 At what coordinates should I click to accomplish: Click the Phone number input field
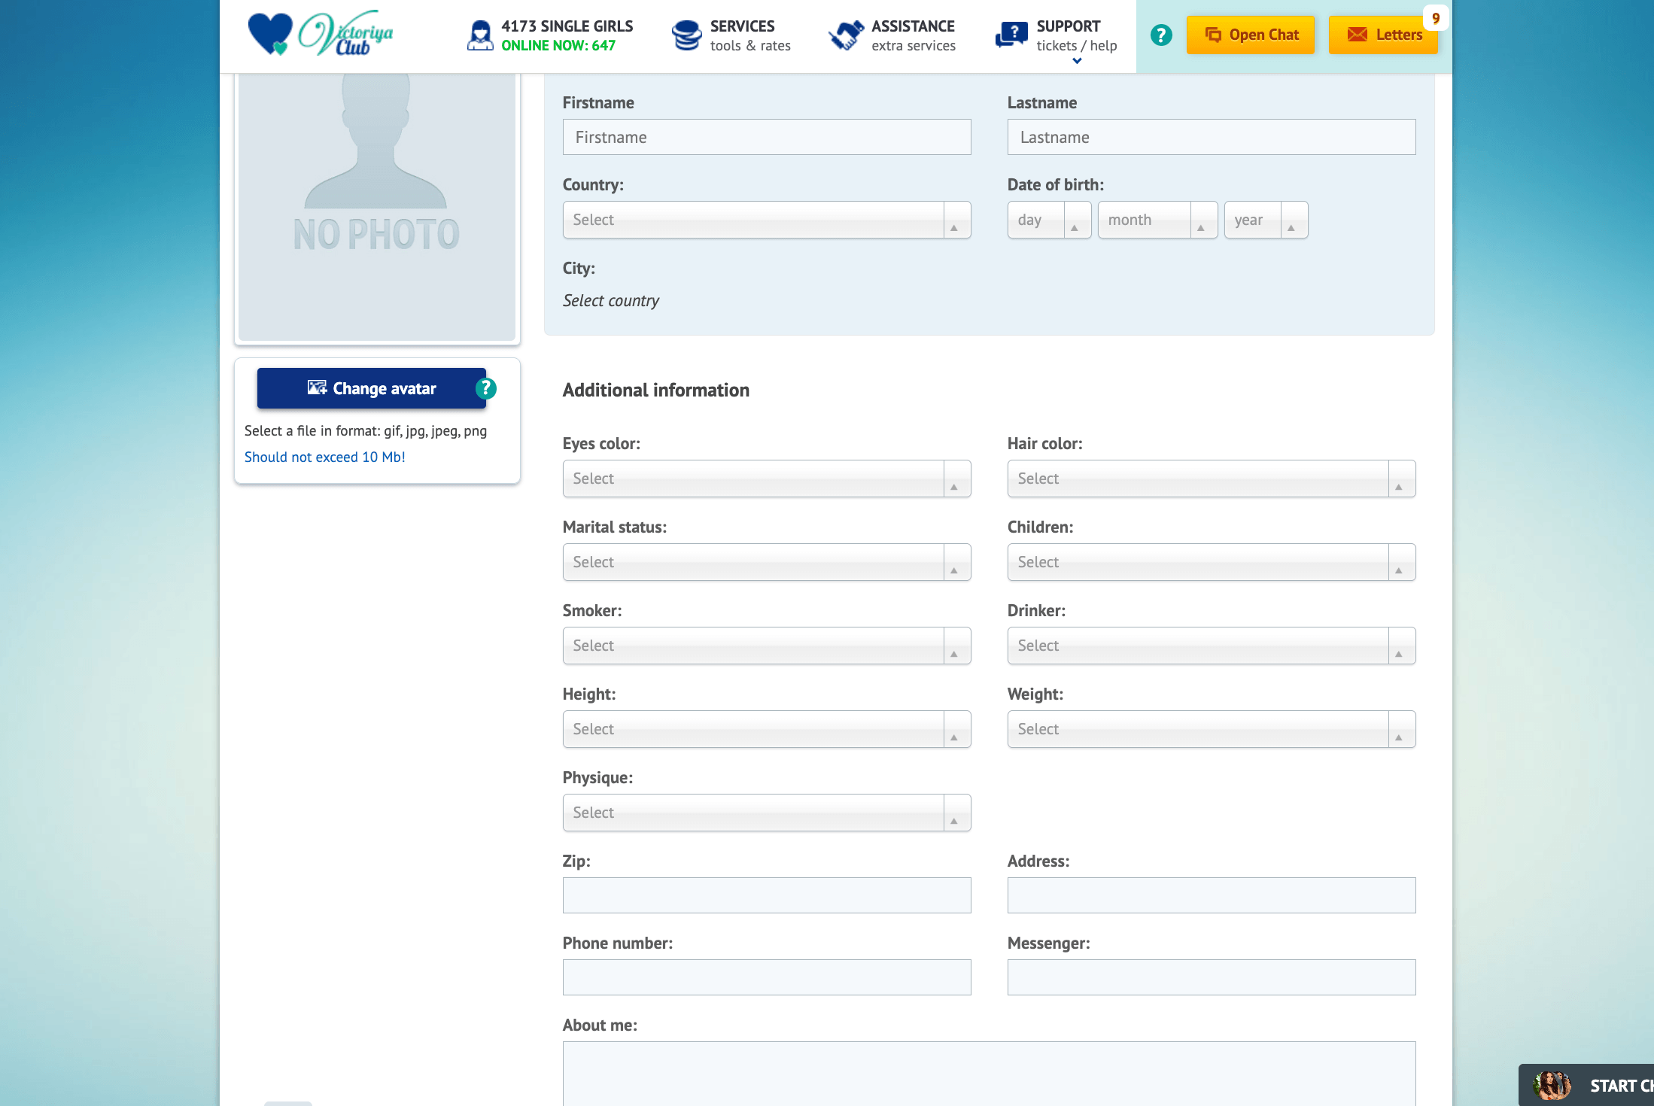click(x=767, y=977)
